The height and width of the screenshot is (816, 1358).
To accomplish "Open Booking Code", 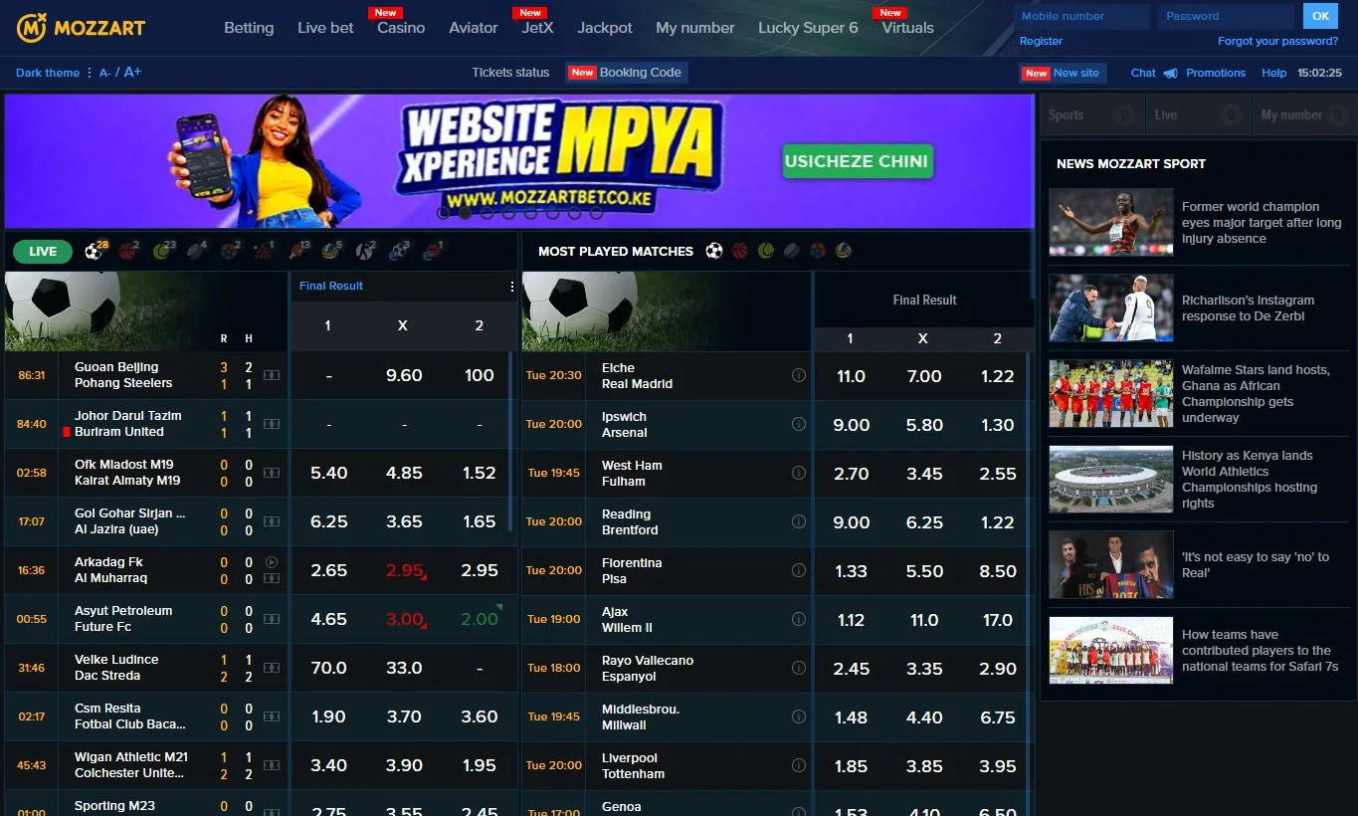I will [x=627, y=73].
